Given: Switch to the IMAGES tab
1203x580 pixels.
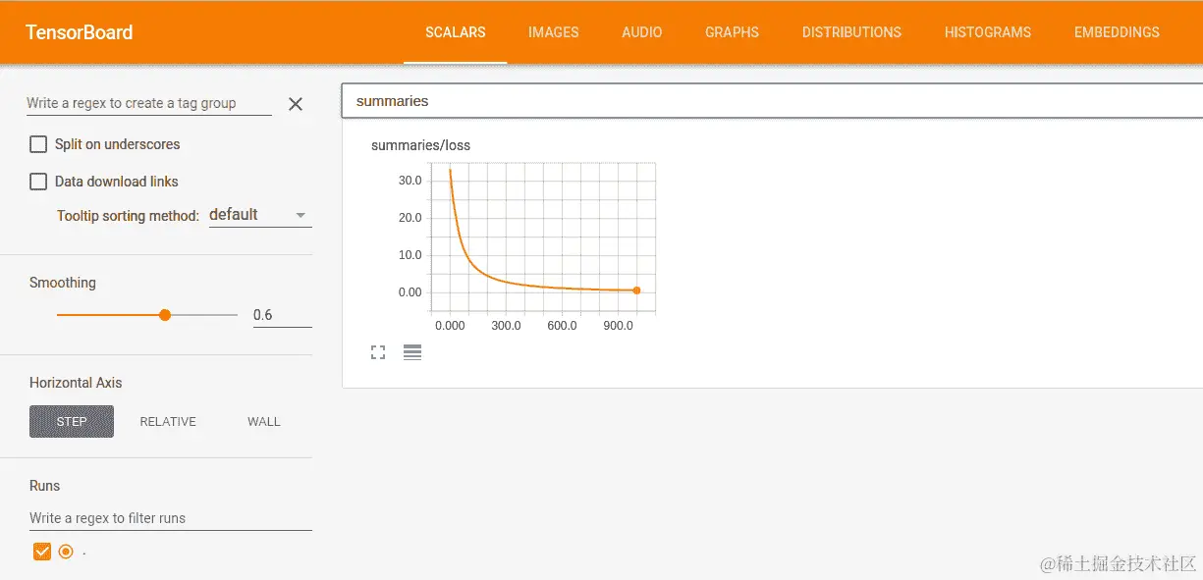Looking at the screenshot, I should (554, 32).
